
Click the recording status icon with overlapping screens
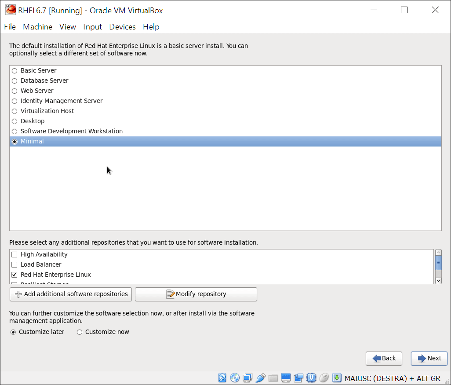tap(298, 378)
